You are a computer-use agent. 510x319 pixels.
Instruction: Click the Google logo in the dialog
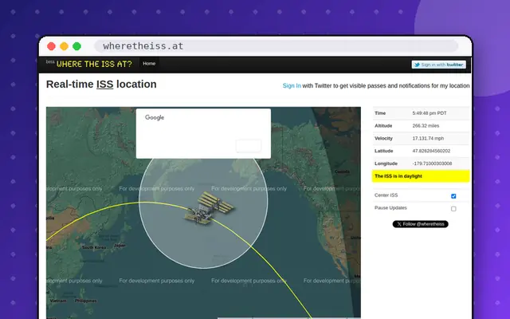point(155,117)
